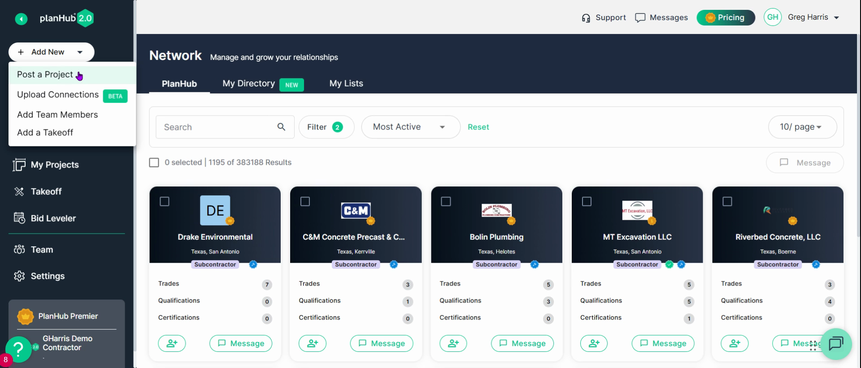Click Drake Environmental Trades count 7

tap(267, 285)
